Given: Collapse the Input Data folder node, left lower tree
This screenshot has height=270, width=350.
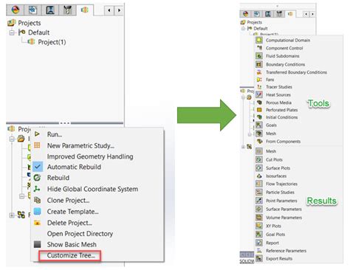Looking at the screenshot, I should tap(12, 139).
